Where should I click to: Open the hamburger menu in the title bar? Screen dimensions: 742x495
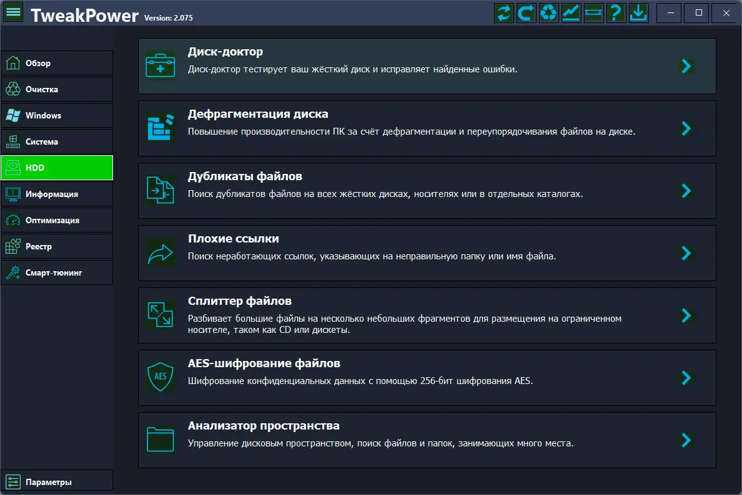coord(13,12)
